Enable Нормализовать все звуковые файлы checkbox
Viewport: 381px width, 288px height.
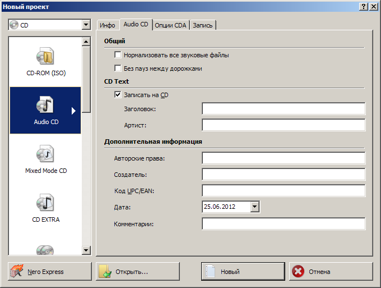click(x=118, y=55)
